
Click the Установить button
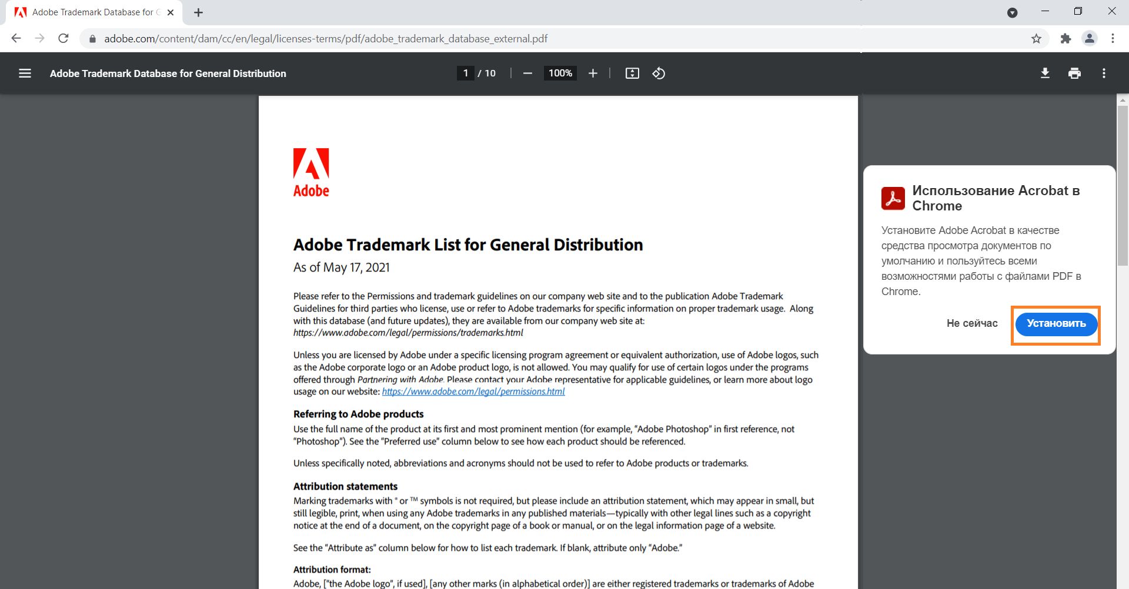coord(1056,324)
